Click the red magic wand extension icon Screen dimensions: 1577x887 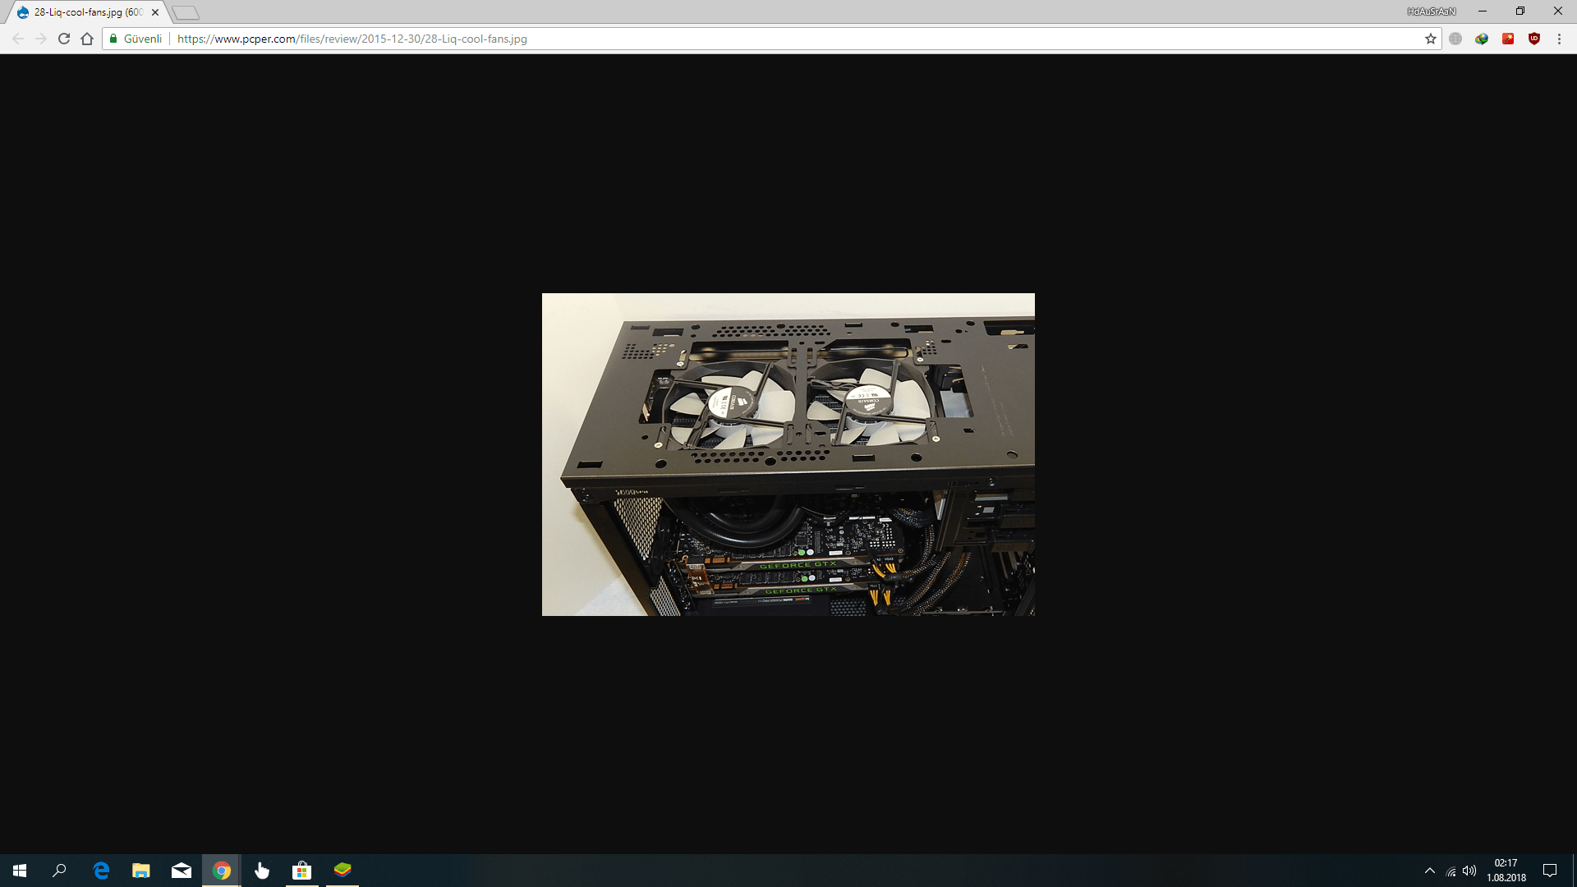click(x=1507, y=39)
